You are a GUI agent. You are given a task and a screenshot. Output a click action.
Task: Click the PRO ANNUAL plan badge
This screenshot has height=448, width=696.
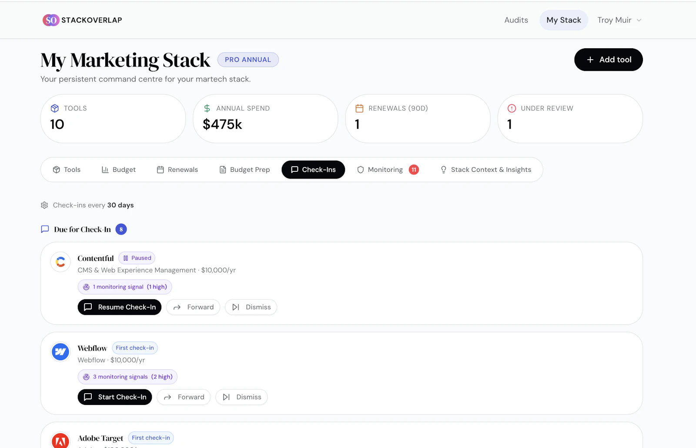(248, 60)
